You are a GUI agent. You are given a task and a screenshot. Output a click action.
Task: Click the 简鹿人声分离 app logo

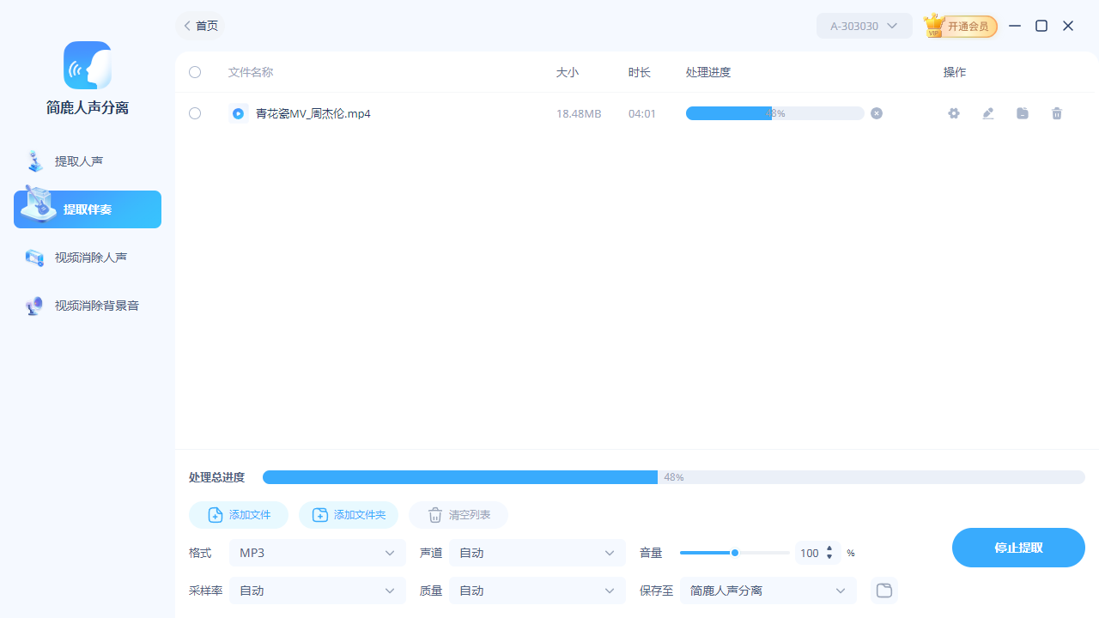click(87, 65)
